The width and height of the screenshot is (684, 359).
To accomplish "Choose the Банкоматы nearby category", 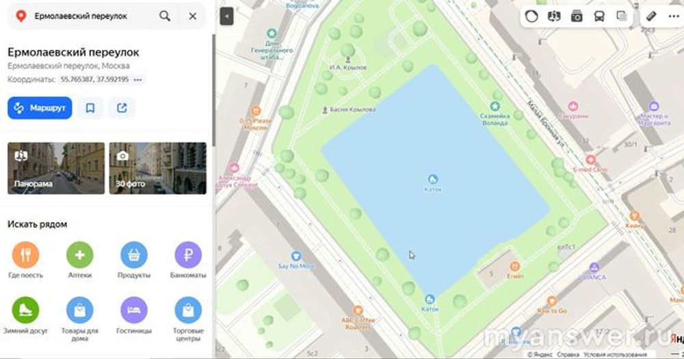I will [188, 256].
